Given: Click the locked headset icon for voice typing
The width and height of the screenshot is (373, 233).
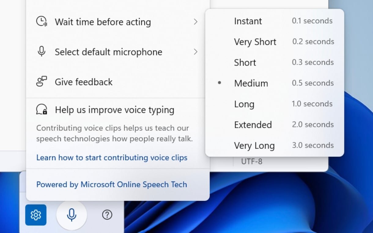Looking at the screenshot, I should (41, 109).
